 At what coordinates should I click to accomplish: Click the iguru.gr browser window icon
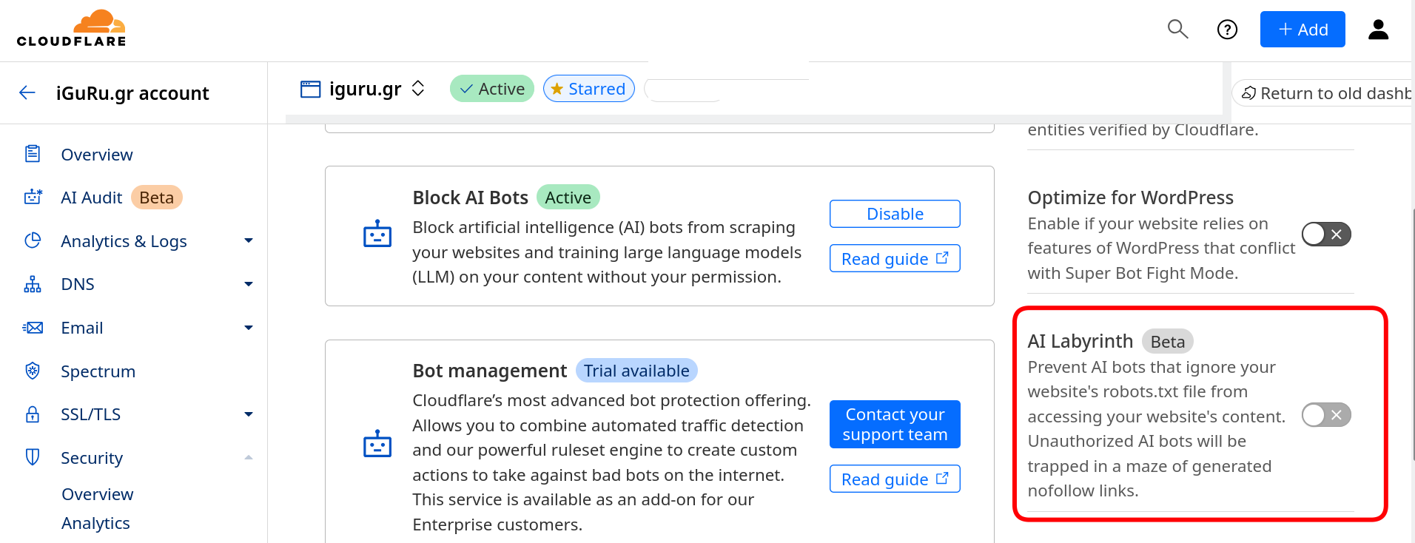pos(310,89)
